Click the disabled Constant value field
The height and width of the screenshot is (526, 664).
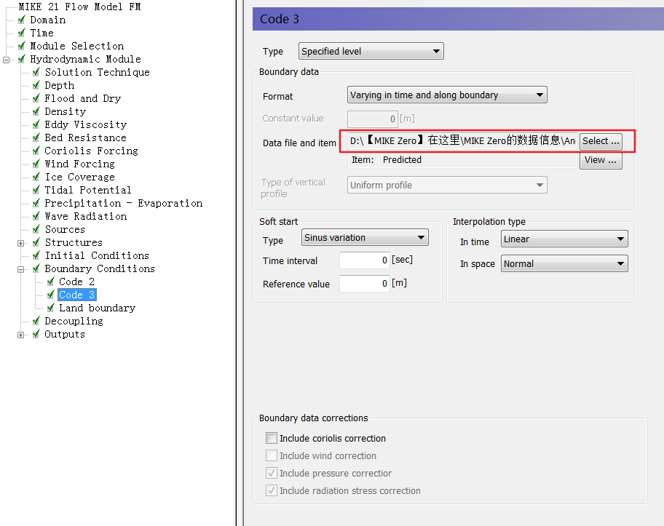[x=372, y=119]
